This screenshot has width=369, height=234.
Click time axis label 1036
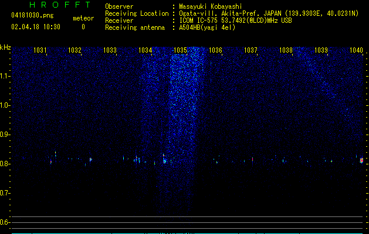(x=215, y=50)
